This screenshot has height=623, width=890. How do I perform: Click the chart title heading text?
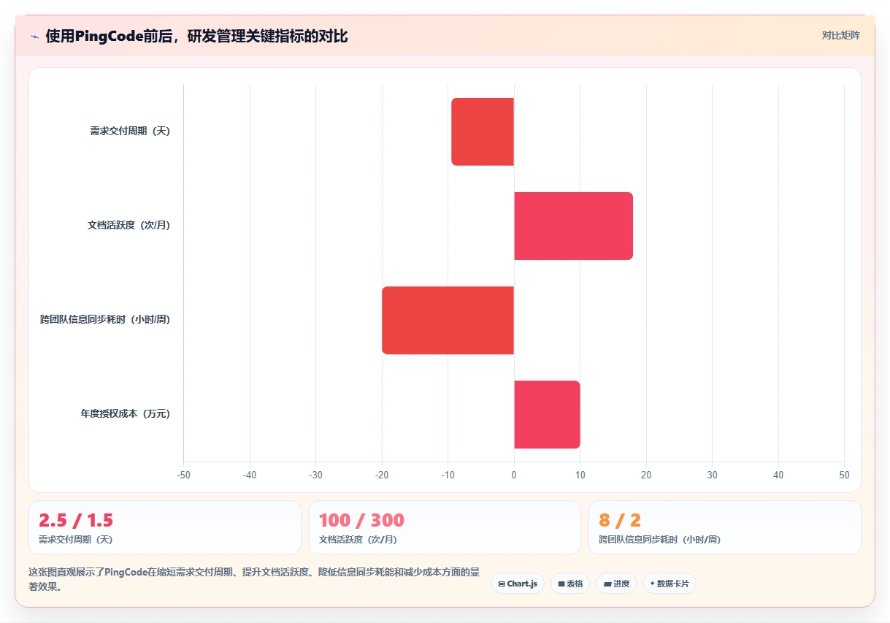click(197, 37)
